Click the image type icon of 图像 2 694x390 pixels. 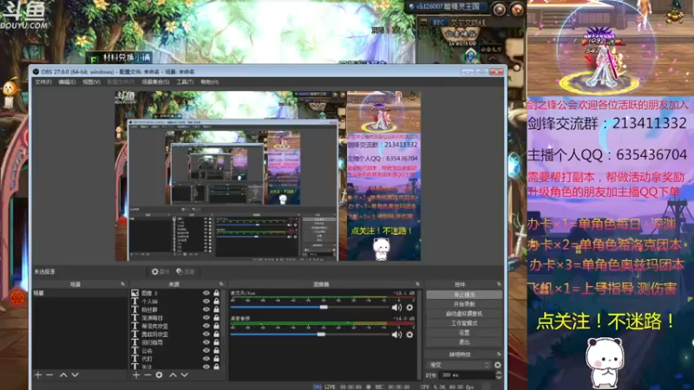(x=135, y=293)
